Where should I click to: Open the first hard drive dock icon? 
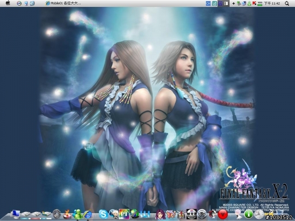[26, 214]
